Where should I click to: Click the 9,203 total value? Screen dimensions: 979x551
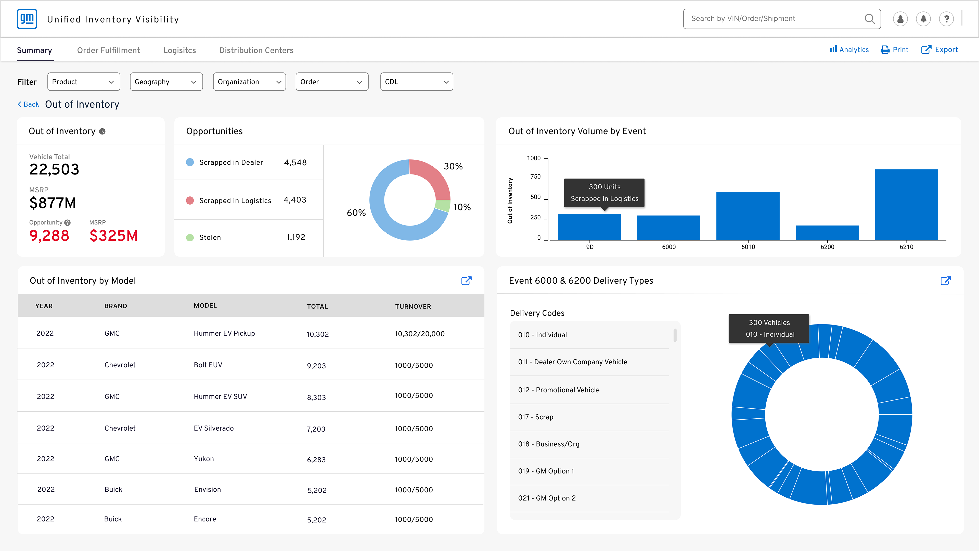click(x=317, y=366)
